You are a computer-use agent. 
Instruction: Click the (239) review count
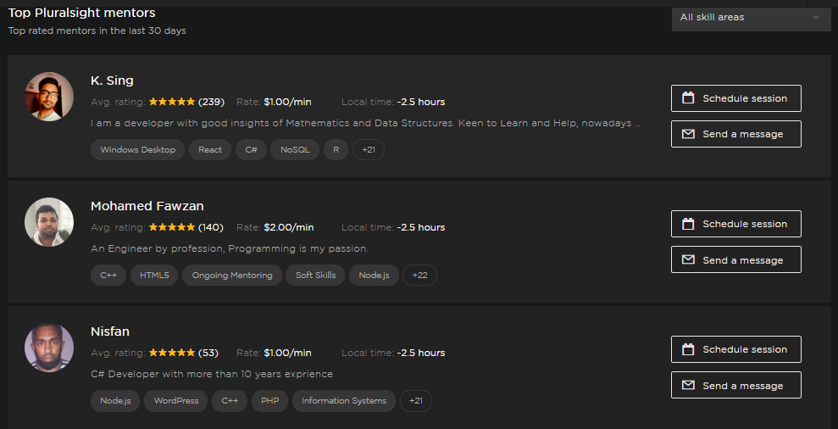coord(211,102)
